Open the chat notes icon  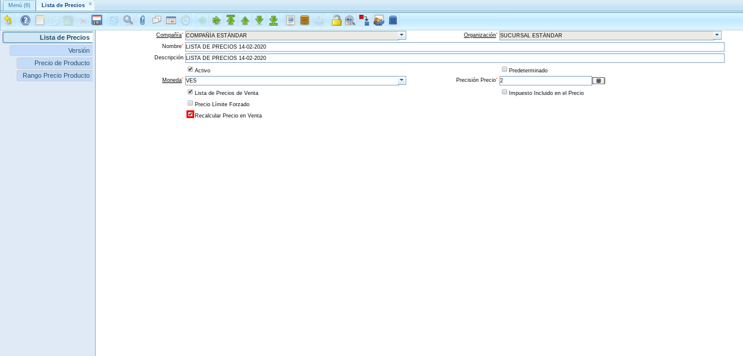[x=156, y=20]
